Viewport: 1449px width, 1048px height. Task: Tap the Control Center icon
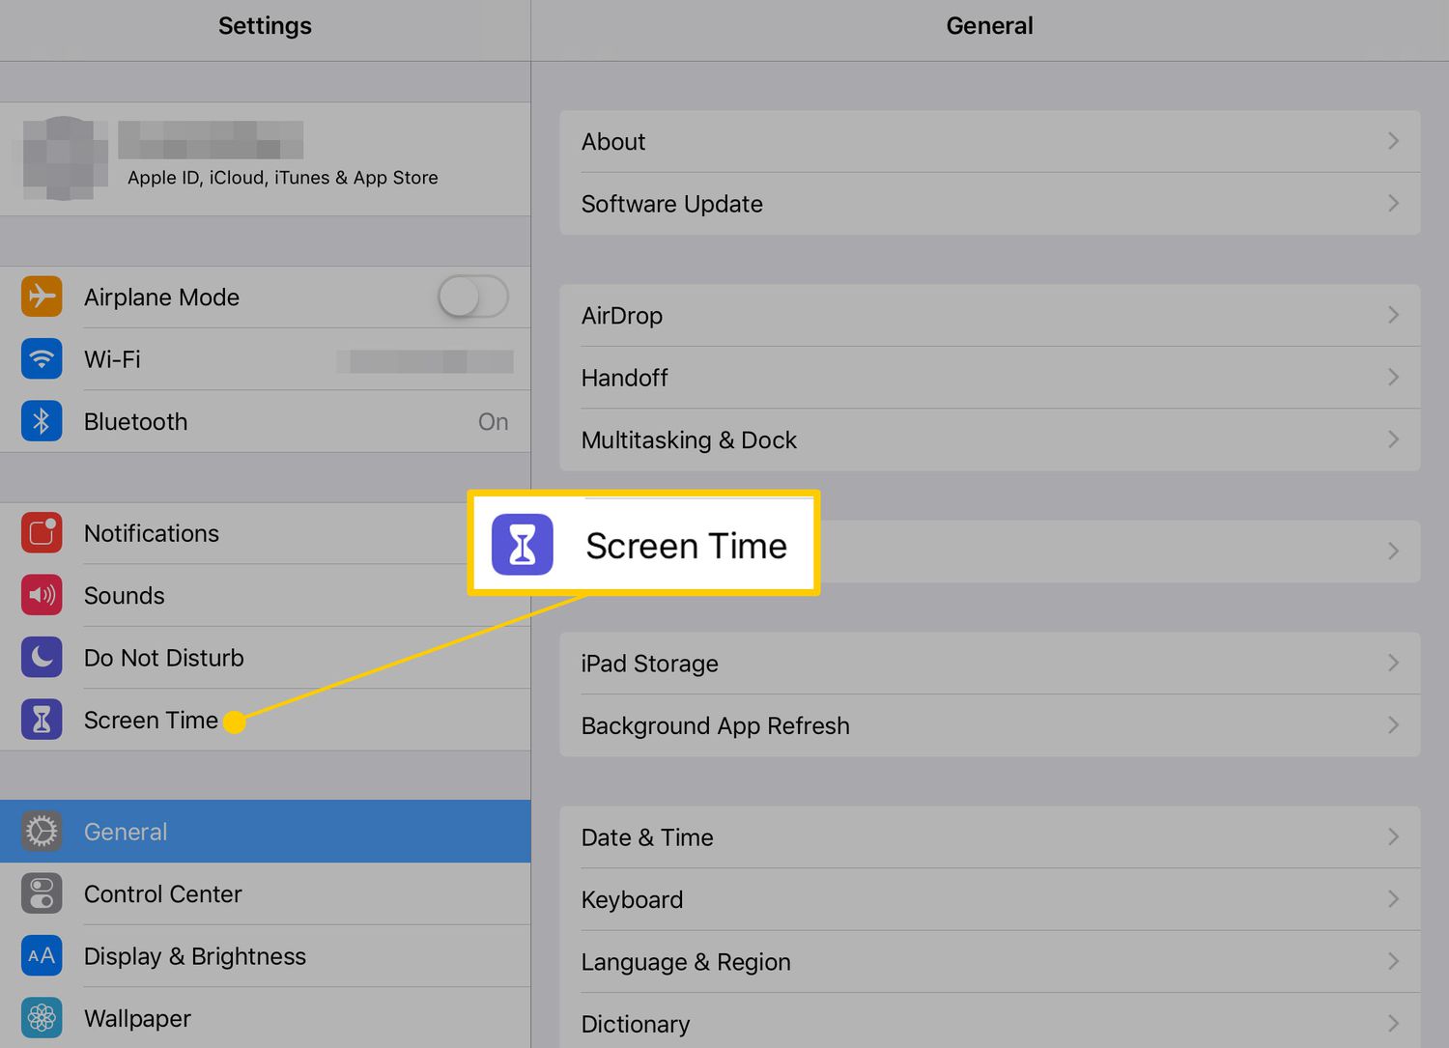pyautogui.click(x=42, y=893)
